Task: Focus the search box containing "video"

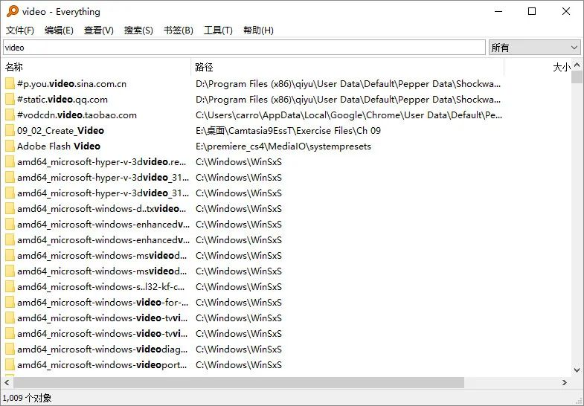Action: (244, 48)
